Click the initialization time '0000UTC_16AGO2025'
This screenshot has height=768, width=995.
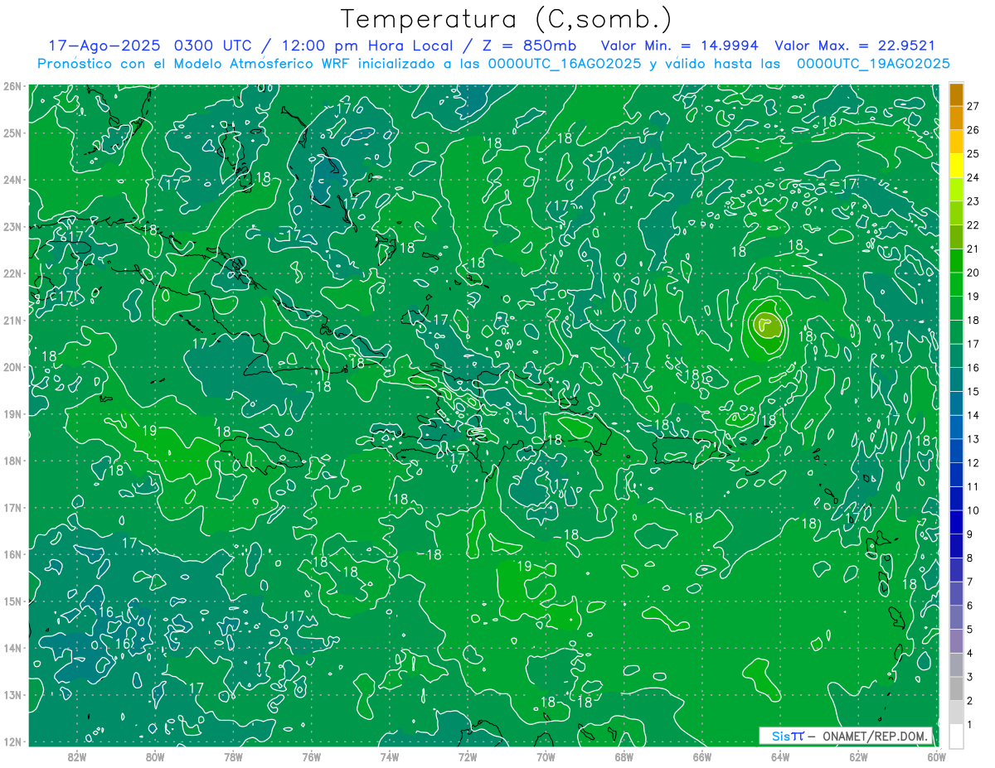565,64
